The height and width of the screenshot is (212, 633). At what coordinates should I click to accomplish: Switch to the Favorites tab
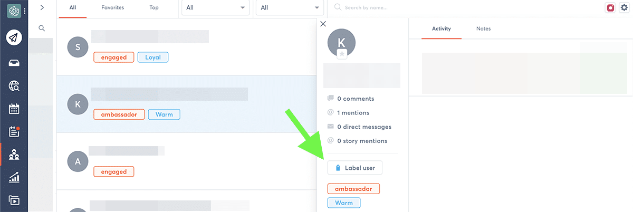pyautogui.click(x=113, y=8)
